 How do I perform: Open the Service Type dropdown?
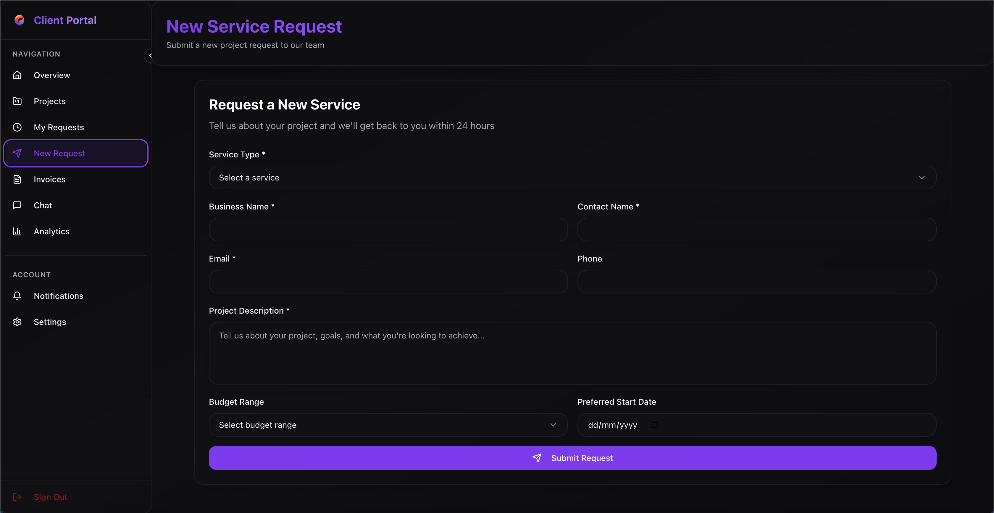pyautogui.click(x=572, y=178)
